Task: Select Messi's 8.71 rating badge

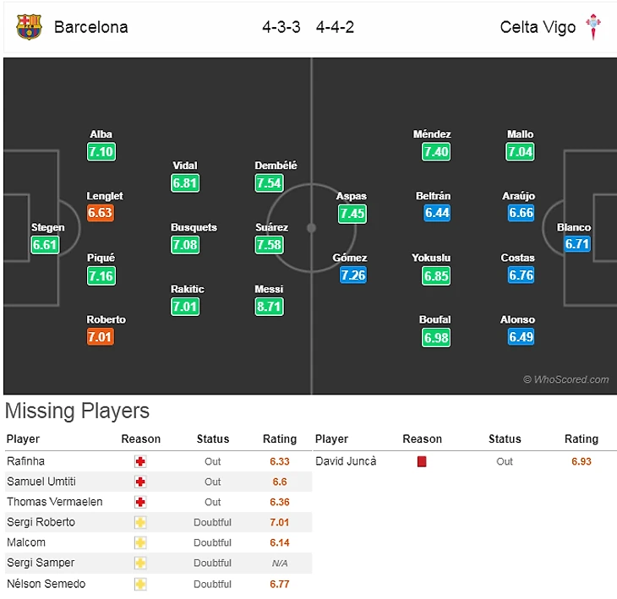Action: [x=269, y=307]
